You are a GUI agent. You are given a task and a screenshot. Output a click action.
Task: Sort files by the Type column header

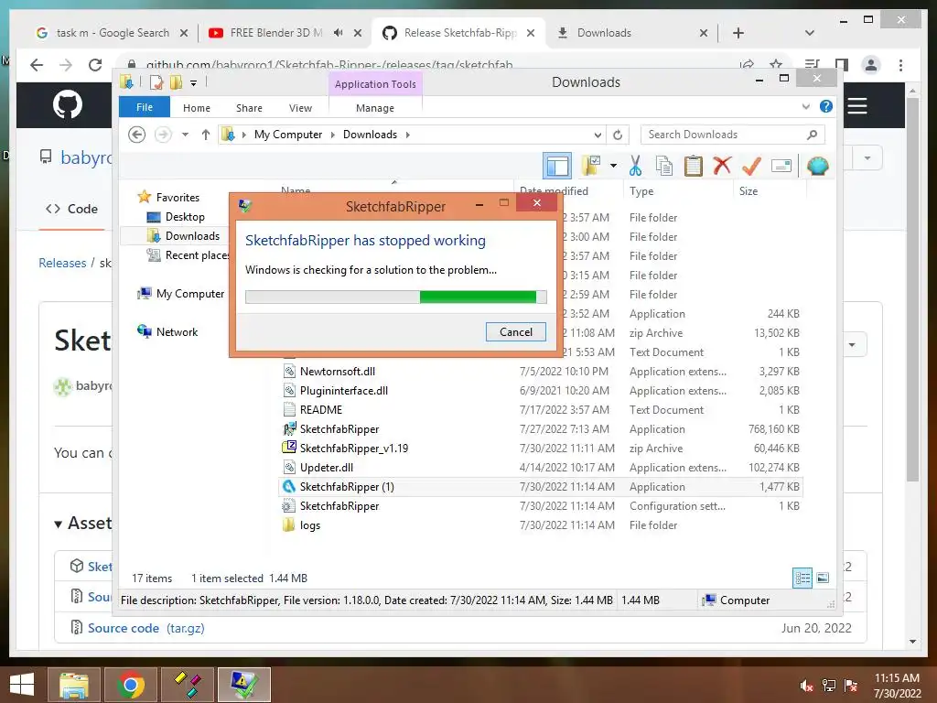[641, 190]
